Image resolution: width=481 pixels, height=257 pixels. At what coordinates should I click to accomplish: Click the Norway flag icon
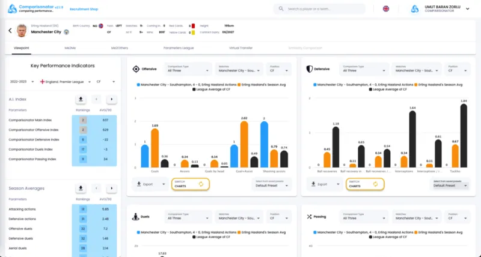(x=100, y=26)
